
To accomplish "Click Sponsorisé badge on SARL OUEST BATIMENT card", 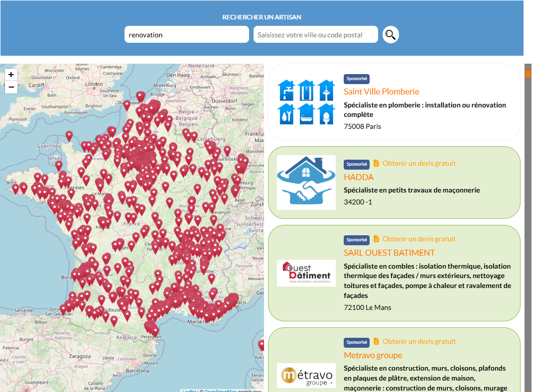I will [357, 240].
